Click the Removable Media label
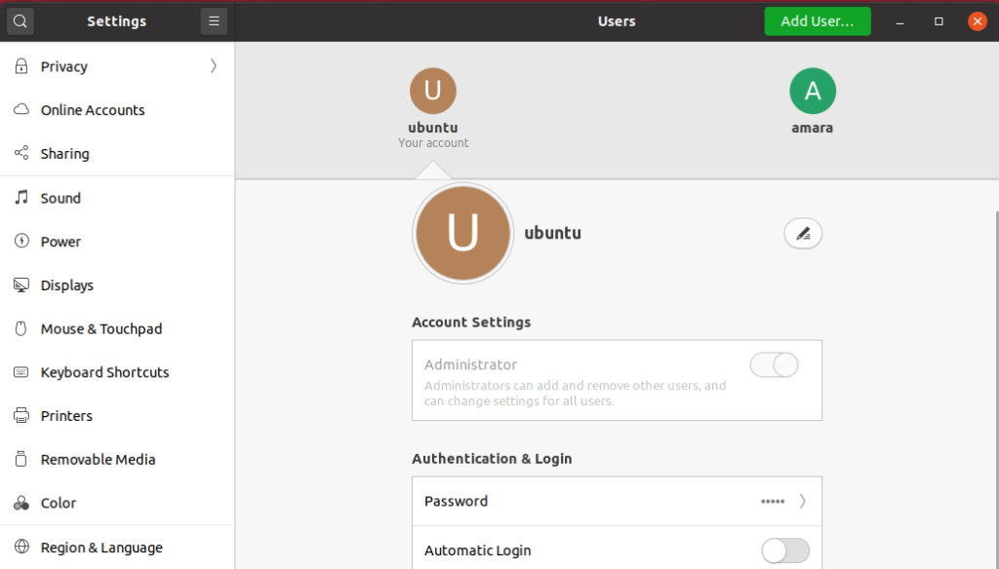 click(99, 460)
